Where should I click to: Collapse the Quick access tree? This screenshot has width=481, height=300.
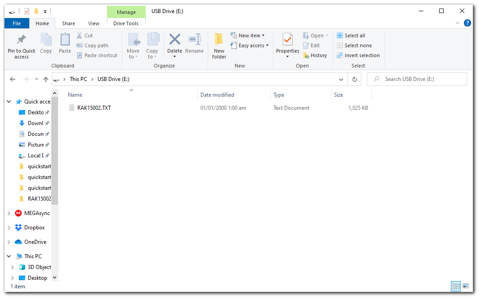point(9,102)
